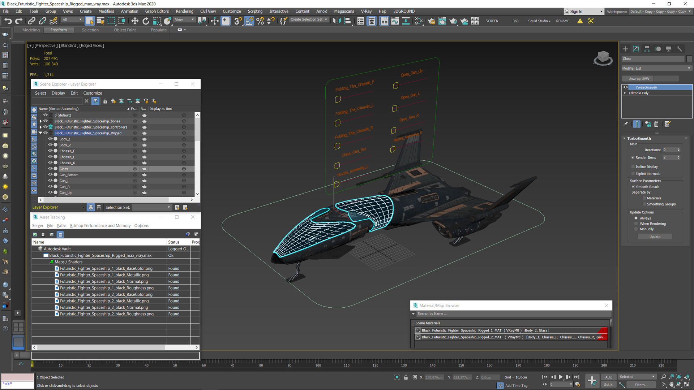Switch to the Modeling ribbon tab
Screen dimensions: 694x390
[x=31, y=30]
